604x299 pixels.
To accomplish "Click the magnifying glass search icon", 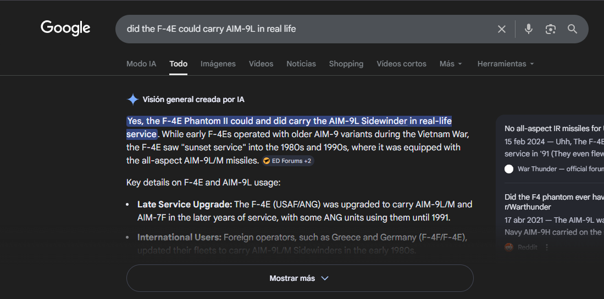I will click(572, 29).
